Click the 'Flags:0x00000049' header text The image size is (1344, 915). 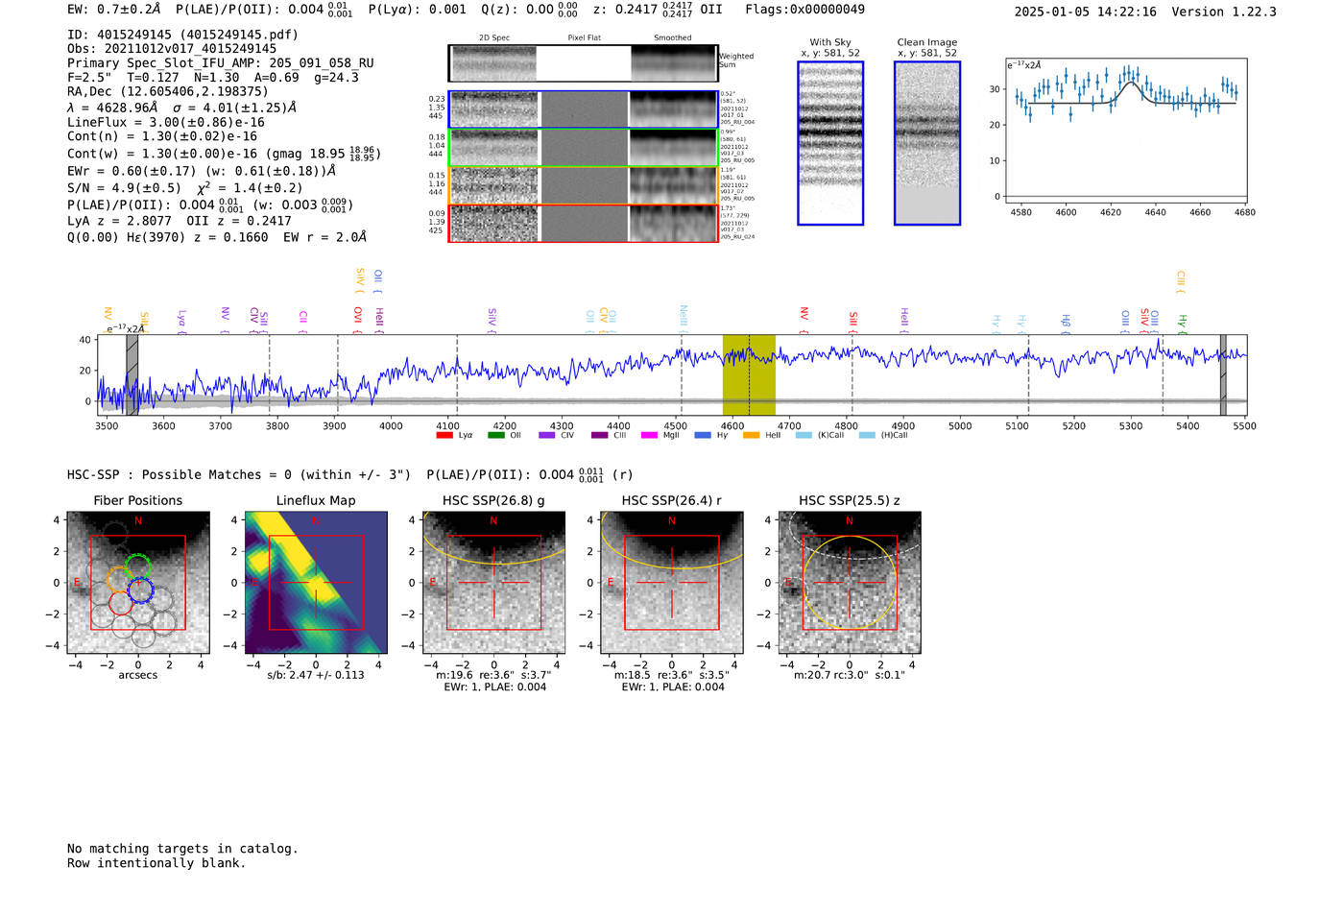coord(804,10)
